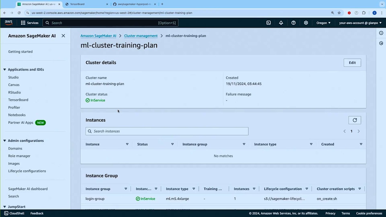
Task: Open the browser profile avatar
Action: point(374,13)
